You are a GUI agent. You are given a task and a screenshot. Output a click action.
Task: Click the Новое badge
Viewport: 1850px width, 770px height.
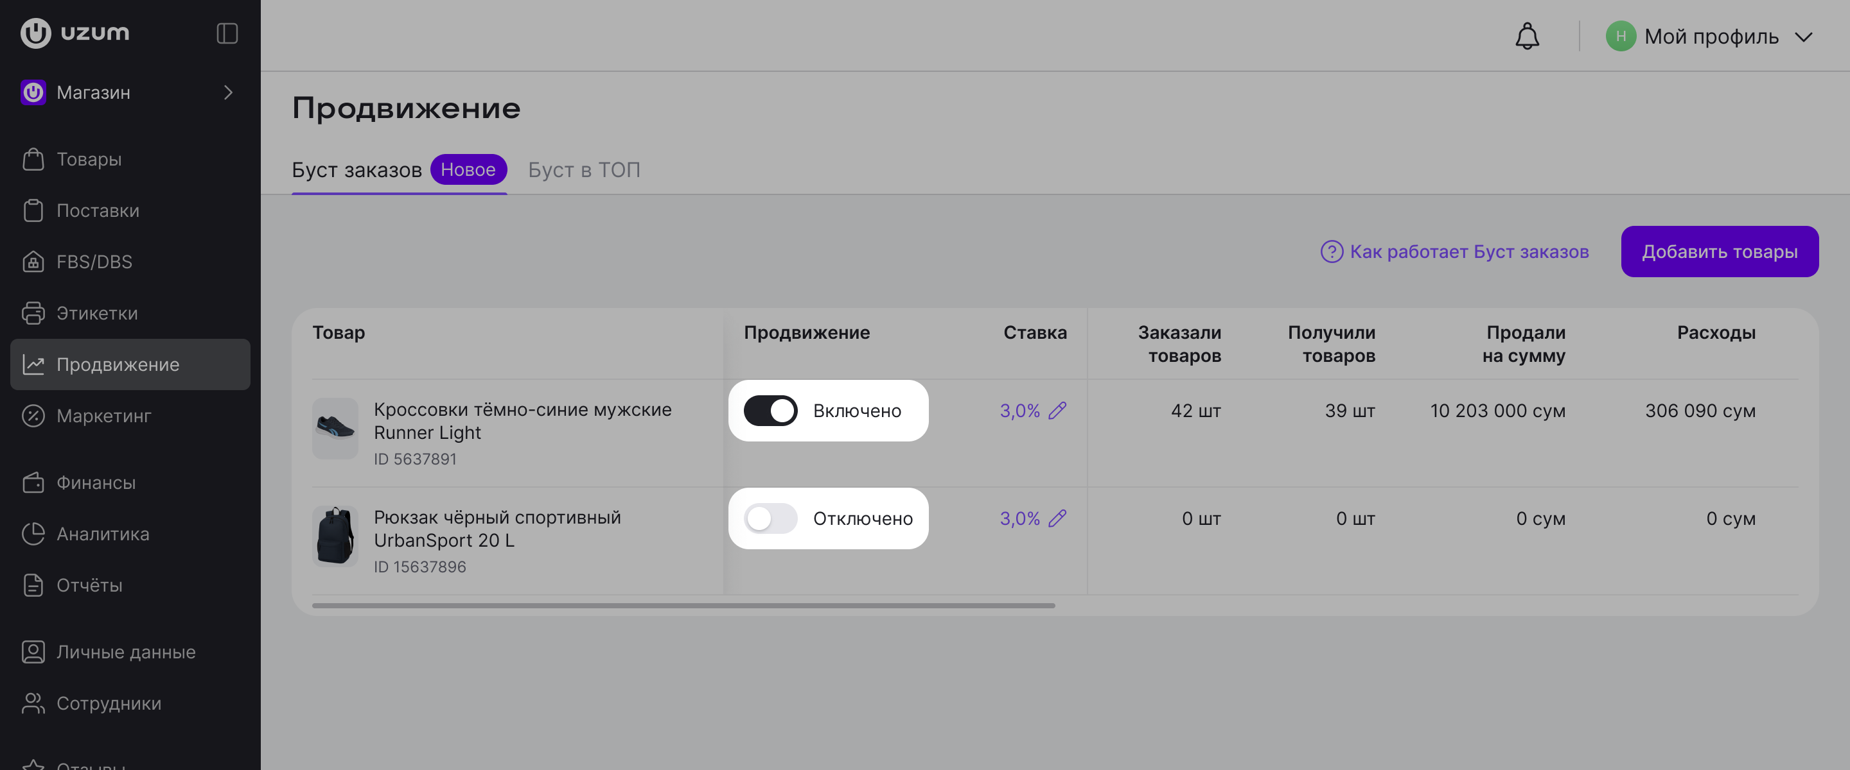(468, 169)
